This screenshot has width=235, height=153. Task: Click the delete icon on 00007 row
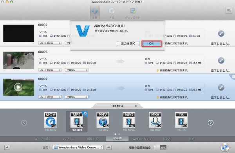(233, 76)
